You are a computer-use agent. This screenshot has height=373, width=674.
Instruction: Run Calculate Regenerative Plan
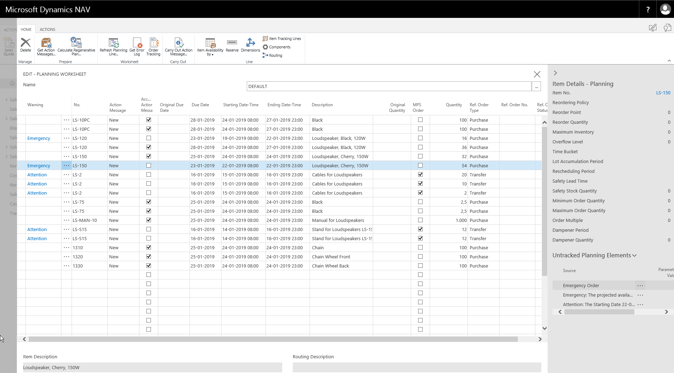(x=76, y=46)
